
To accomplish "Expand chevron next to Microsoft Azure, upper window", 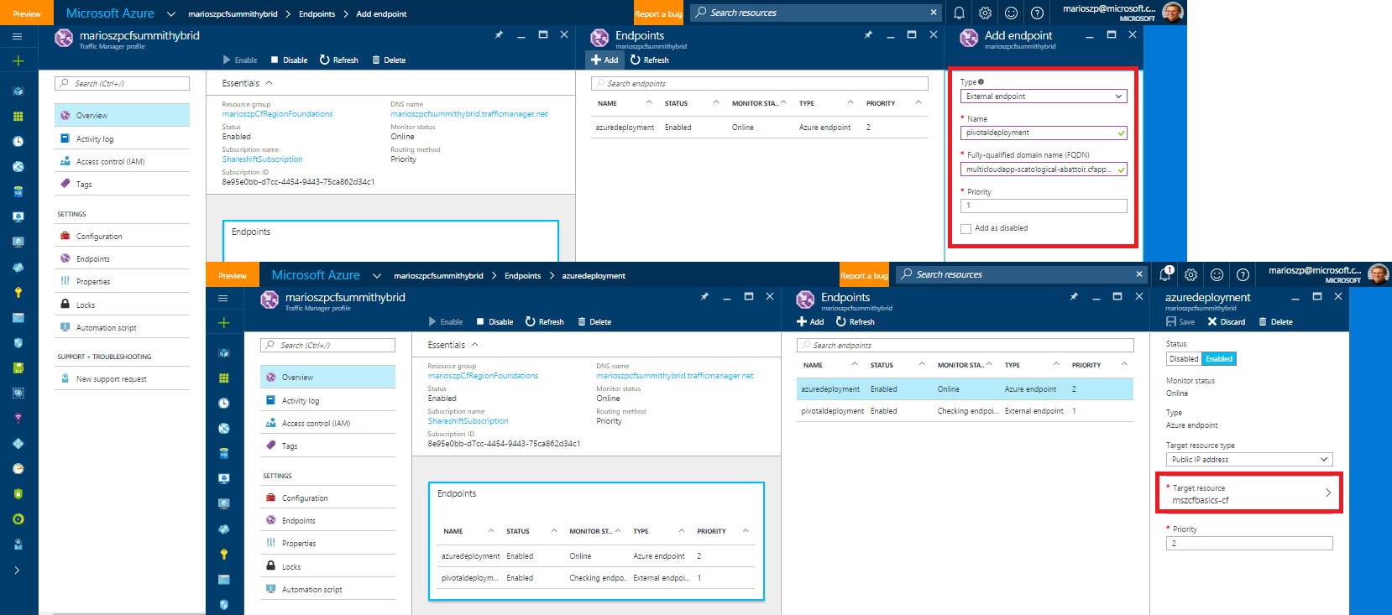I will (x=171, y=13).
